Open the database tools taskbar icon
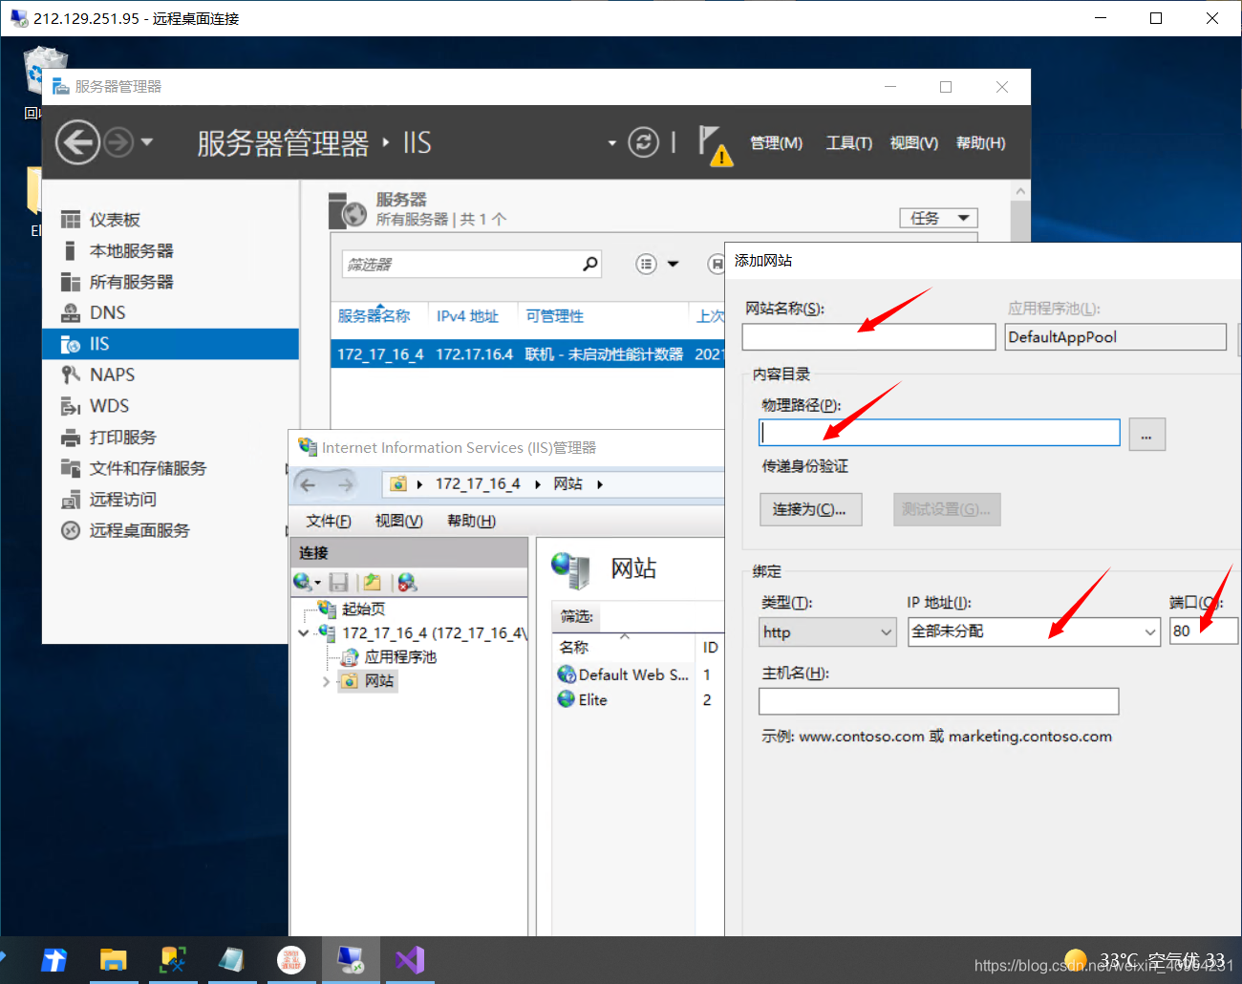The image size is (1242, 984). coord(173,960)
